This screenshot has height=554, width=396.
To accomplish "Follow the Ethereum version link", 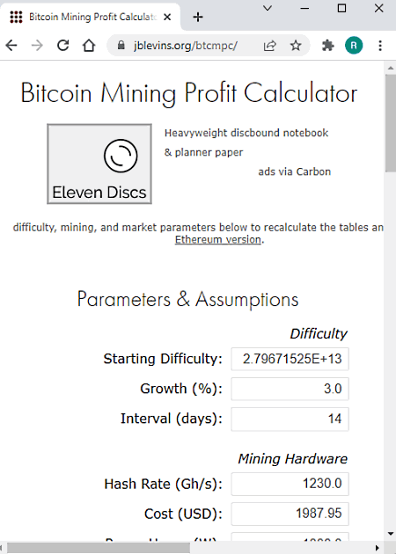I will click(x=218, y=239).
